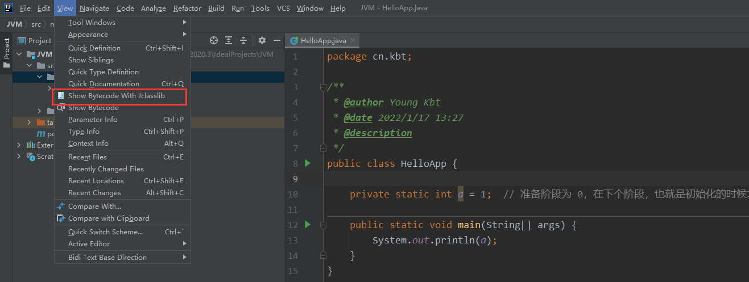Open the Edit menu
Screen dimensions: 749x282
pyautogui.click(x=44, y=9)
